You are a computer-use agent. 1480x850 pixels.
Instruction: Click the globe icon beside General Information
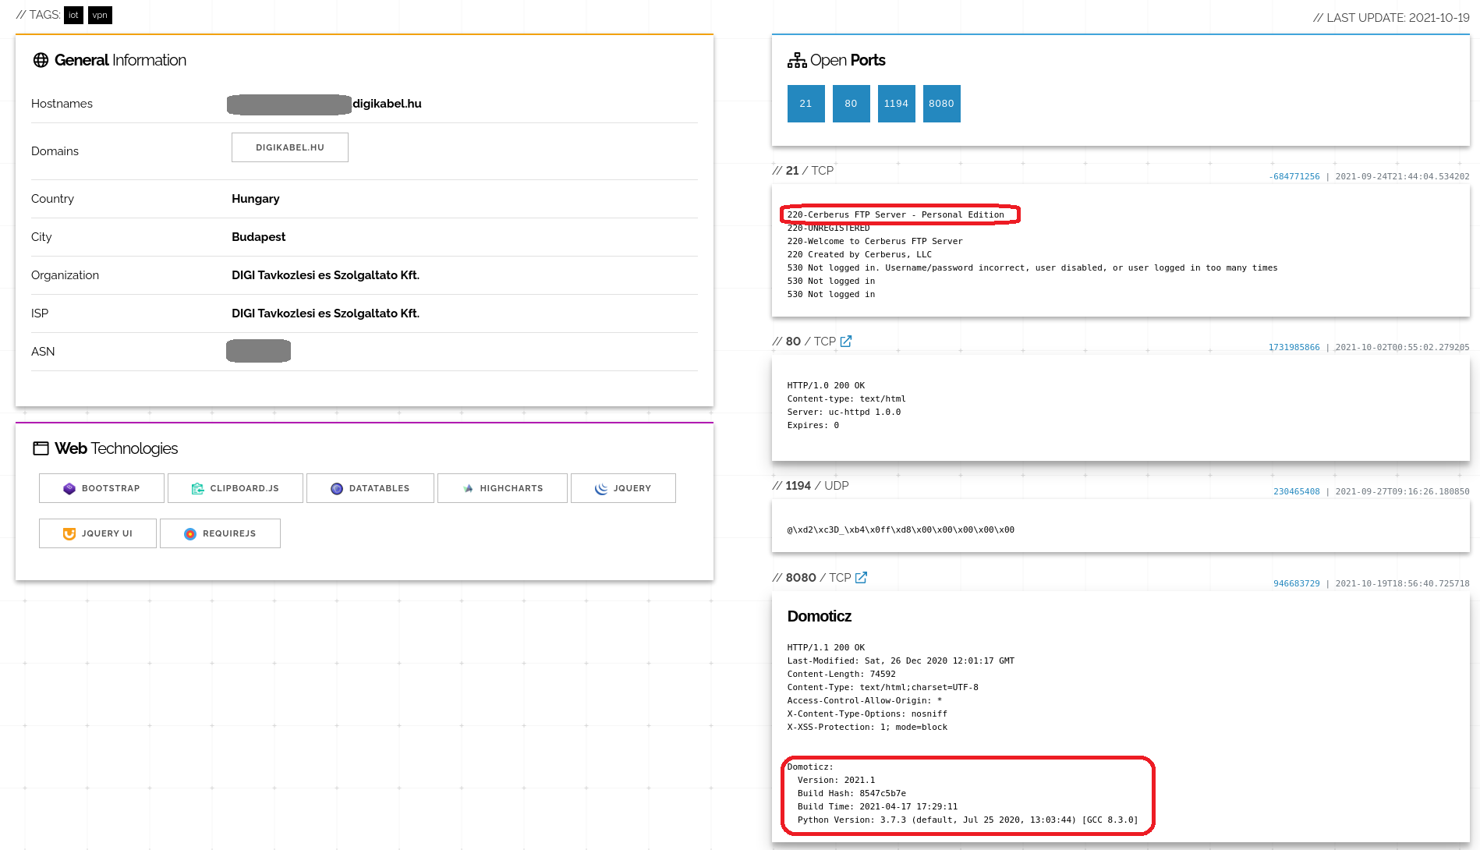pos(41,60)
